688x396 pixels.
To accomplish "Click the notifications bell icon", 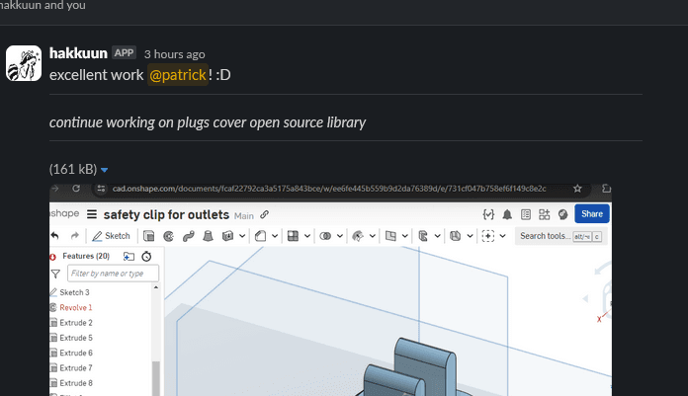I will [x=507, y=214].
